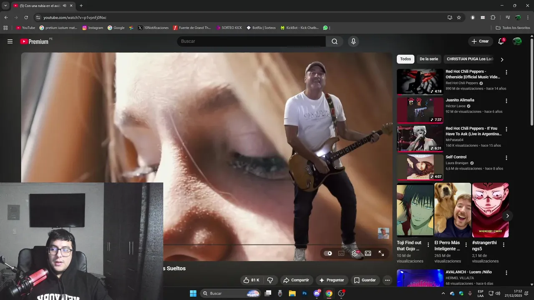The height and width of the screenshot is (300, 534).
Task: Open Windows Start menu
Action: coord(193,293)
